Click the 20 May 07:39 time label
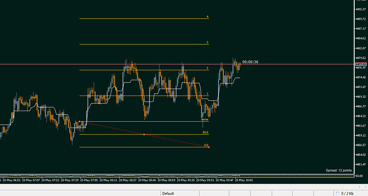 click(x=70, y=181)
